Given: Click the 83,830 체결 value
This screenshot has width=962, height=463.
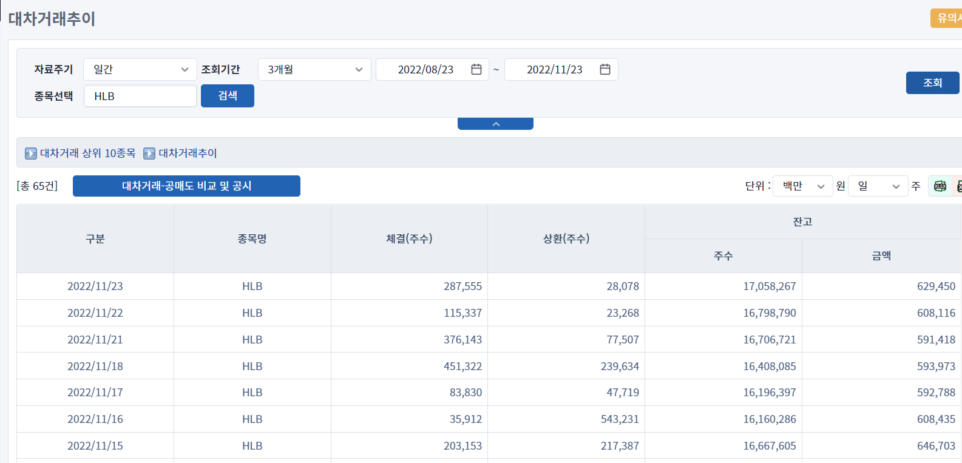Looking at the screenshot, I should (466, 393).
